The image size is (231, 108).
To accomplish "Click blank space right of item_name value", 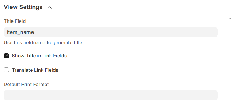I will [125, 32].
